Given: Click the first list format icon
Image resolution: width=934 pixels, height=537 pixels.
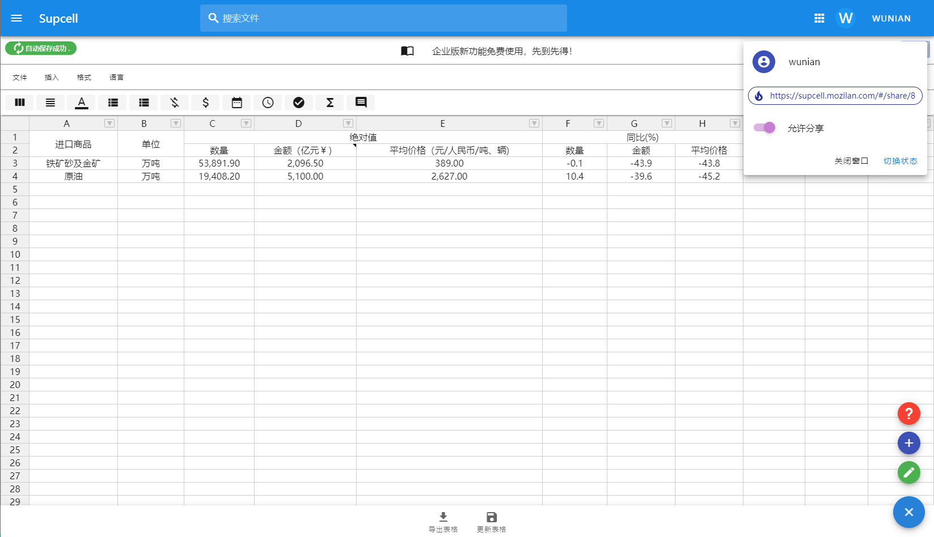Looking at the screenshot, I should coord(113,103).
